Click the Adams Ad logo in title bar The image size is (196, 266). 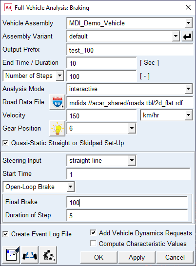click(x=8, y=8)
